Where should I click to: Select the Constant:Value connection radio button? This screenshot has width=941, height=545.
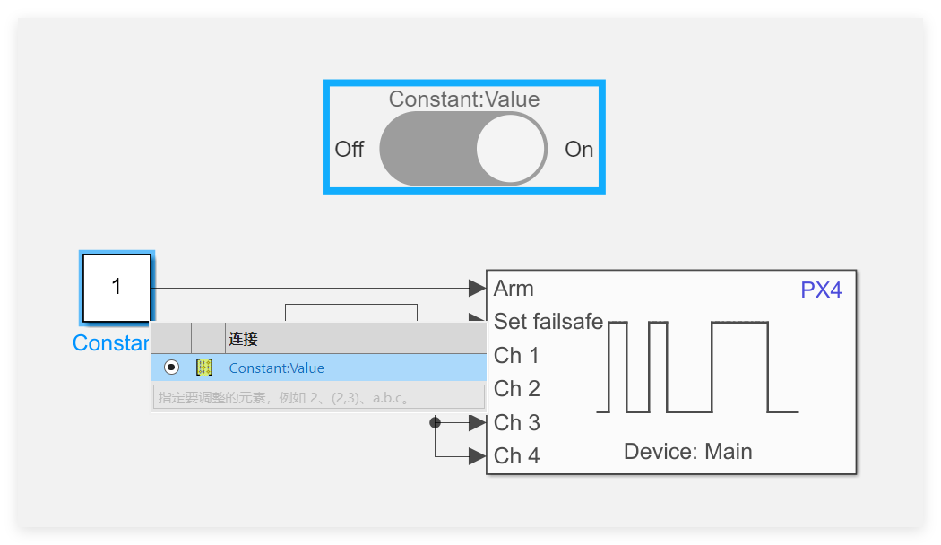click(171, 368)
